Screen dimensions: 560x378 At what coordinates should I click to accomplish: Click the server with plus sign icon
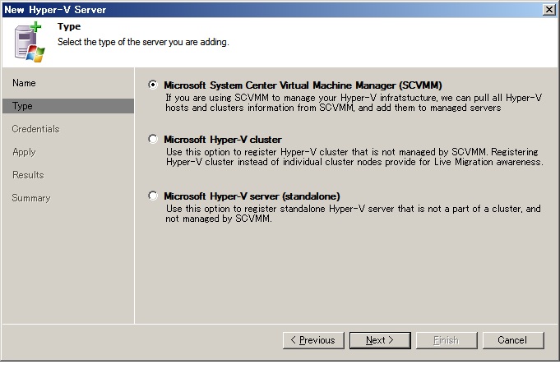coord(30,42)
